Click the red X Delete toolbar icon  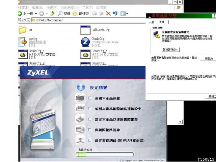[x=108, y=13]
